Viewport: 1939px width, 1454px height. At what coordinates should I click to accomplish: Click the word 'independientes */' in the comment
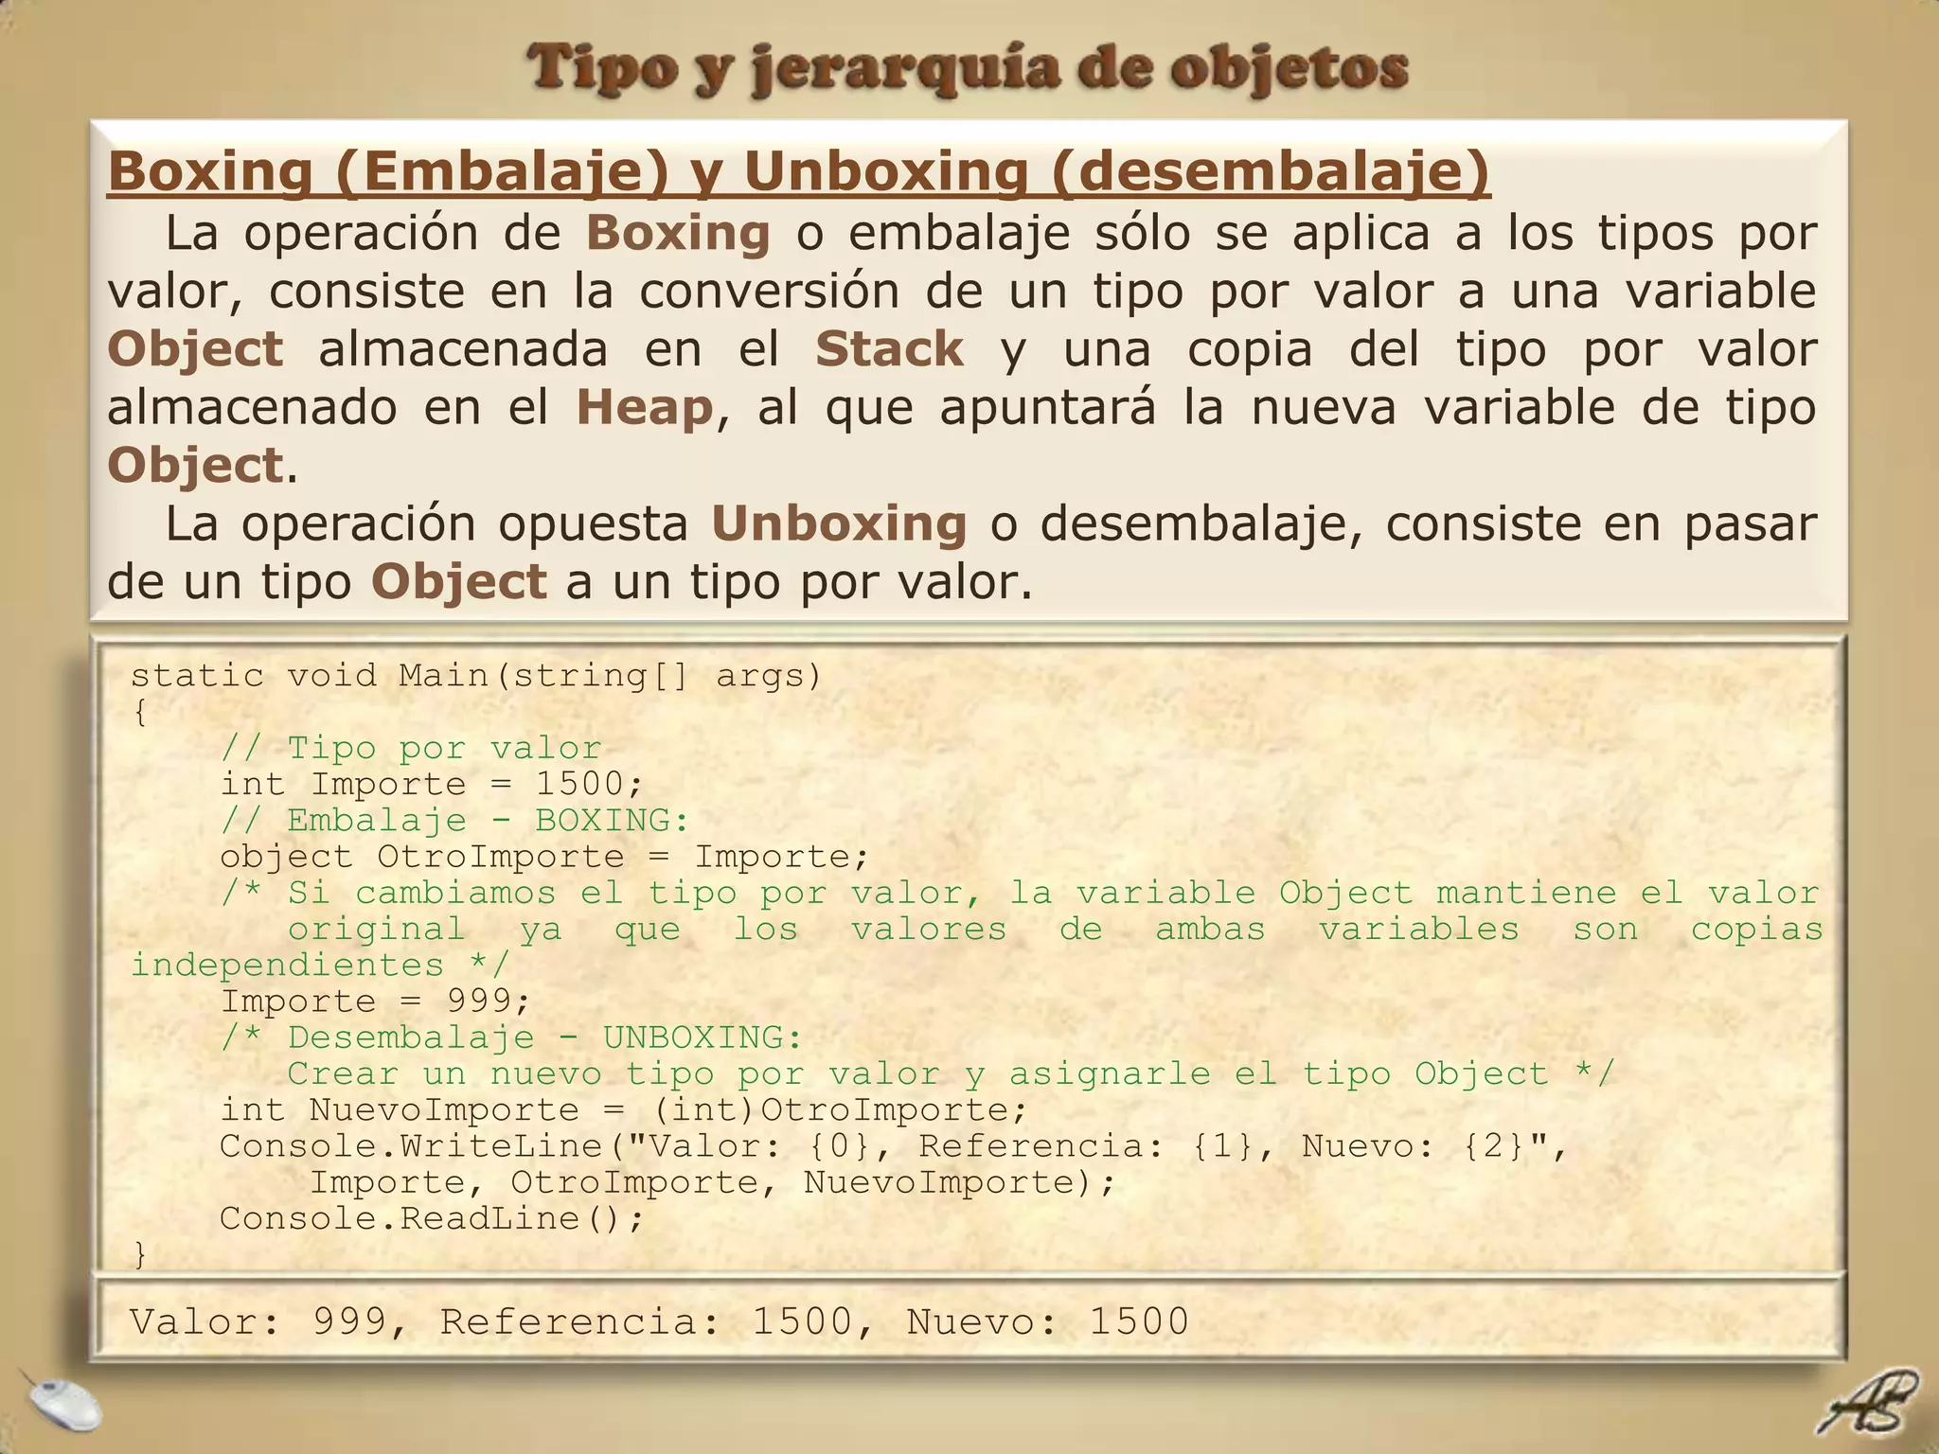click(320, 966)
